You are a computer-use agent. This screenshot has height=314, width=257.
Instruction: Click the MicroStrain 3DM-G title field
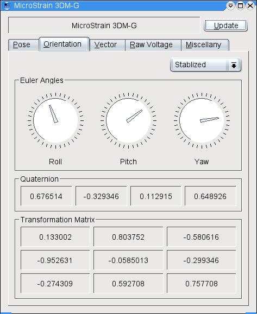pyautogui.click(x=104, y=25)
